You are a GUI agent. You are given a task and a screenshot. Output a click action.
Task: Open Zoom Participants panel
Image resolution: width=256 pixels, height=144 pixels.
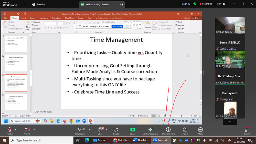click(80, 131)
